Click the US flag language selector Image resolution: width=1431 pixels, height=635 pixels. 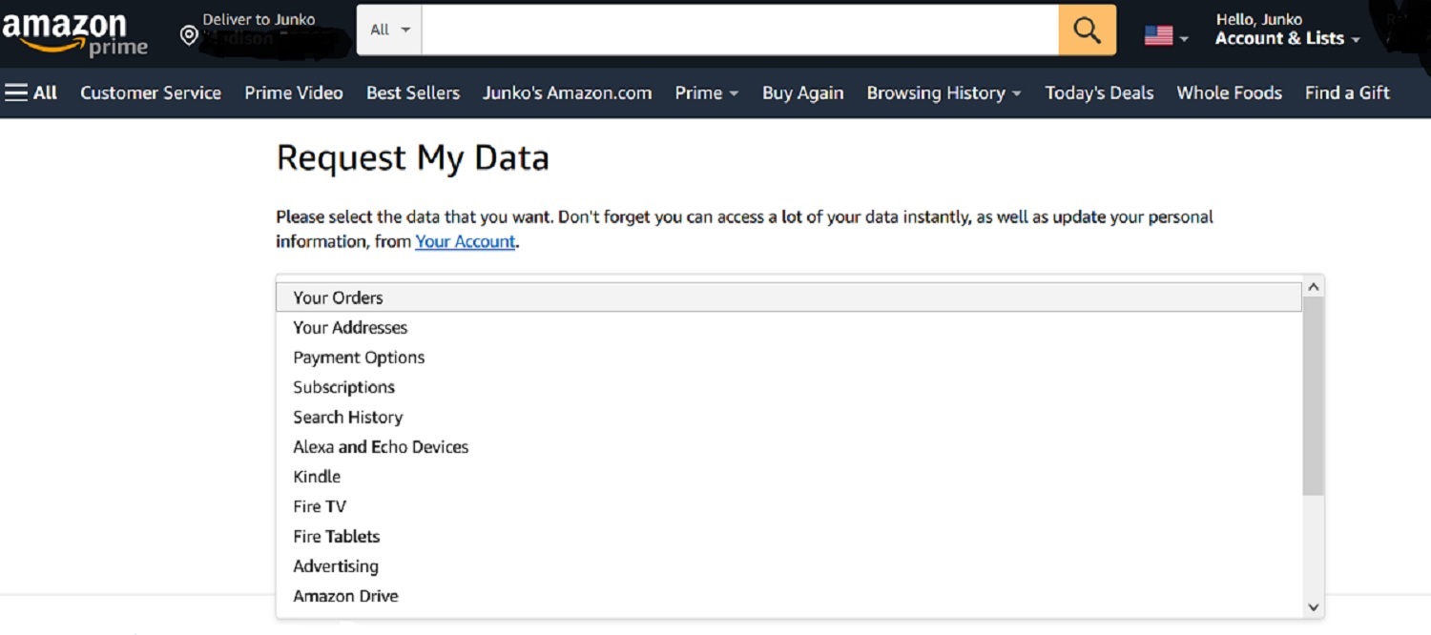click(x=1165, y=36)
